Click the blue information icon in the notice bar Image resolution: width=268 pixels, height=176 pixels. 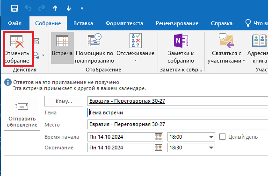click(x=8, y=82)
